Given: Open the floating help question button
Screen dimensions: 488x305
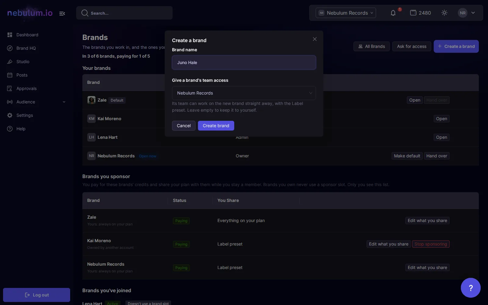Looking at the screenshot, I should point(471,288).
